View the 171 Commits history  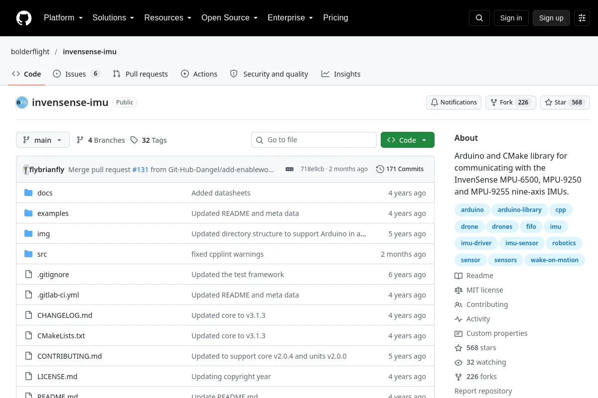point(400,169)
